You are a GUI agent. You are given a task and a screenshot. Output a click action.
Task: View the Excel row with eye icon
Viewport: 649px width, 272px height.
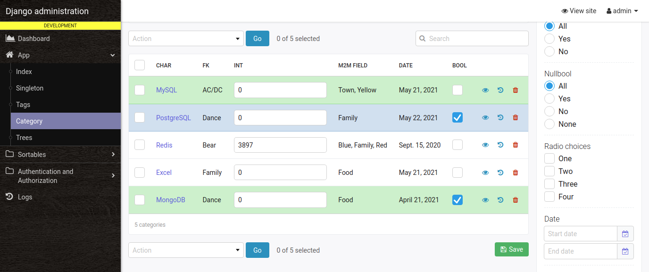pyautogui.click(x=485, y=173)
